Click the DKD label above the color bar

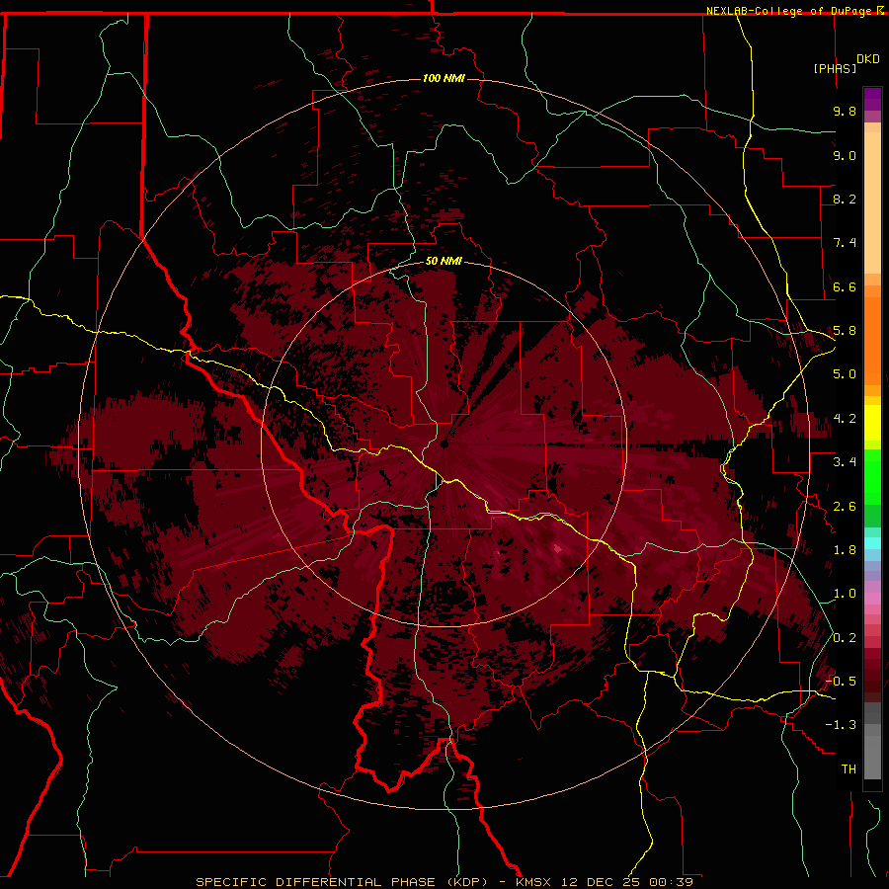(868, 59)
